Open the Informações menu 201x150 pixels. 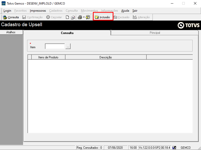coord(109,11)
